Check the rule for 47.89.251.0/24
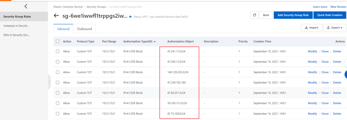 pos(58,93)
